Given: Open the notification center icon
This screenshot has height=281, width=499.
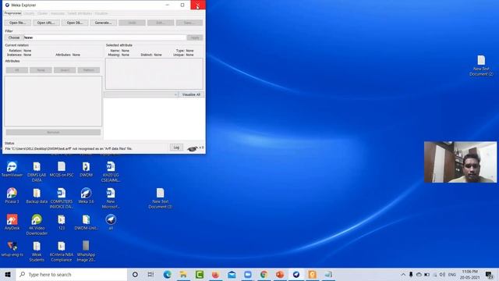Looking at the screenshot, I should (489, 274).
